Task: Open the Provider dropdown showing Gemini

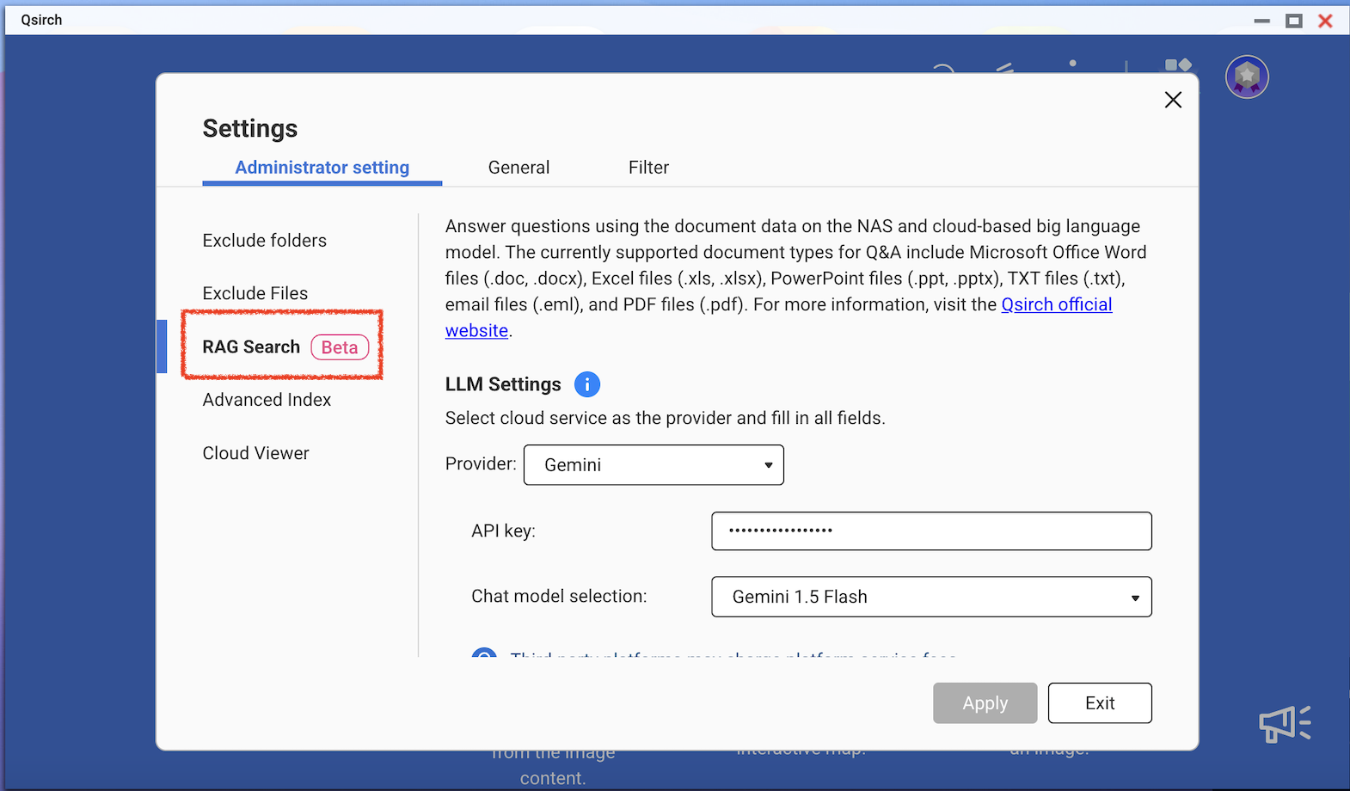Action: coord(654,465)
